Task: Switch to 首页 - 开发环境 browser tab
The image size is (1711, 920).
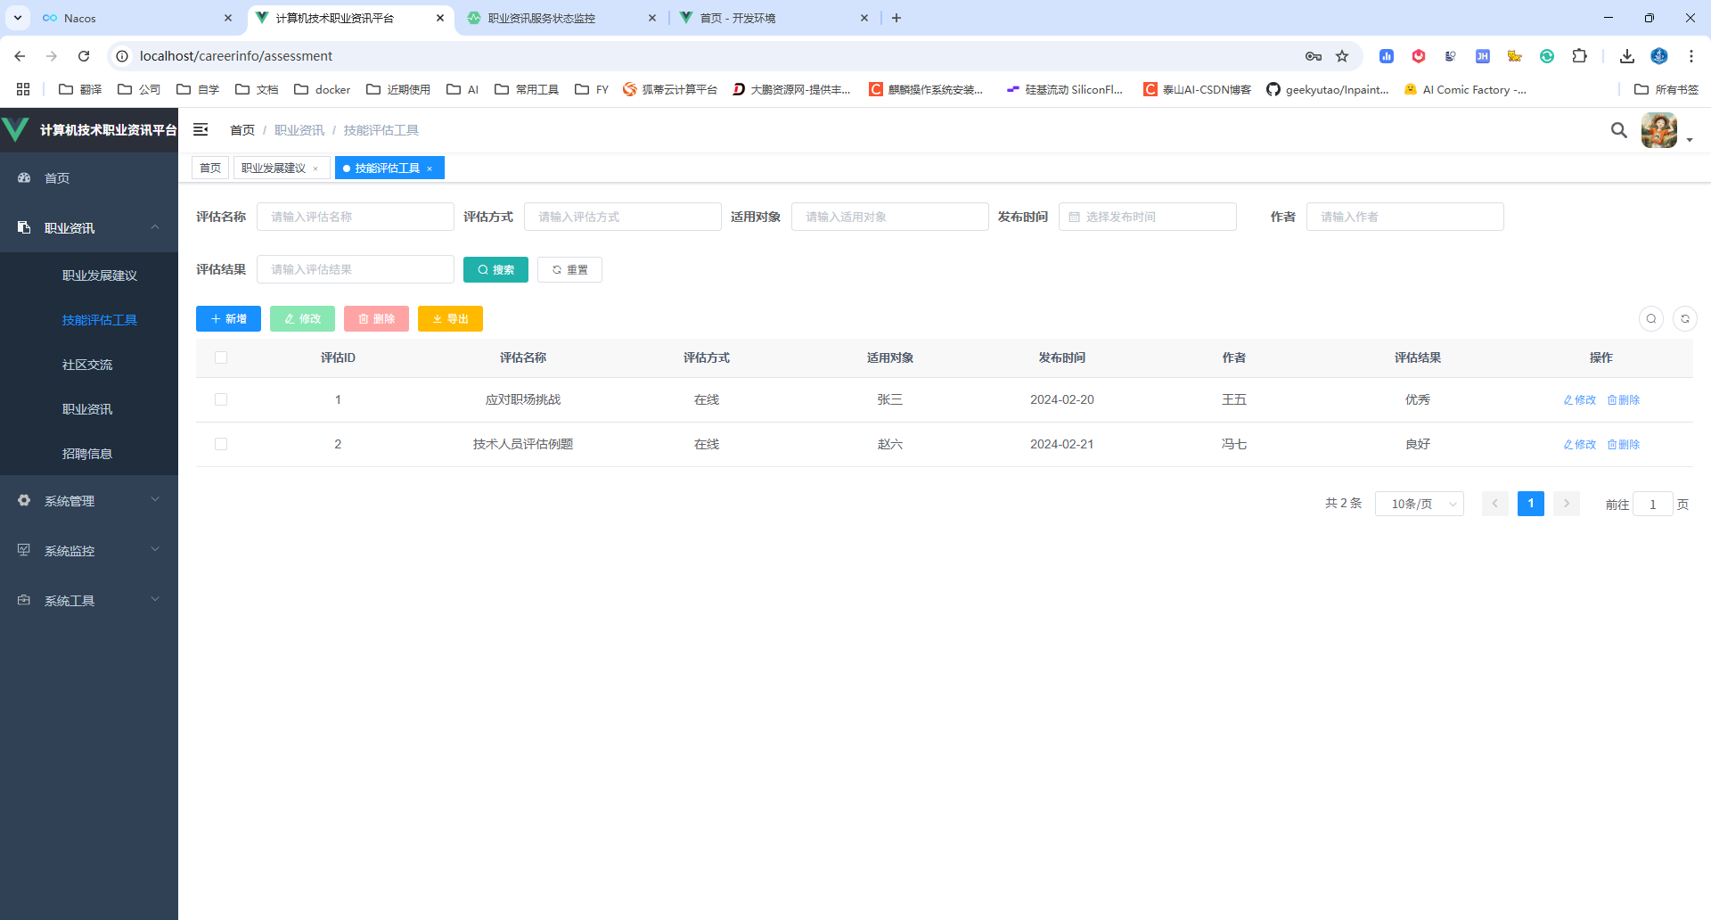Action: tap(774, 18)
